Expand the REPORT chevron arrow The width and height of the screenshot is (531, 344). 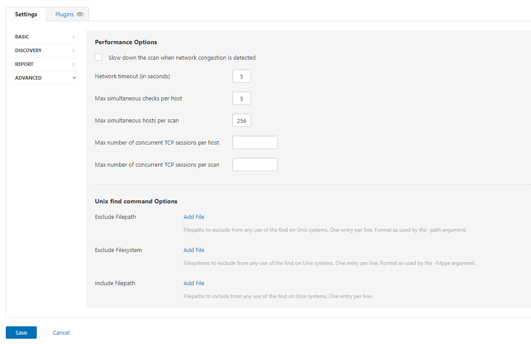coord(74,64)
